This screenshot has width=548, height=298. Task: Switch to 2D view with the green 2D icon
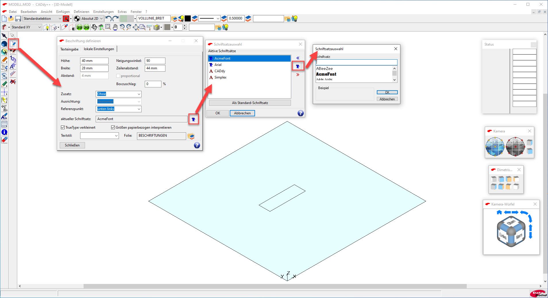pyautogui.click(x=80, y=27)
